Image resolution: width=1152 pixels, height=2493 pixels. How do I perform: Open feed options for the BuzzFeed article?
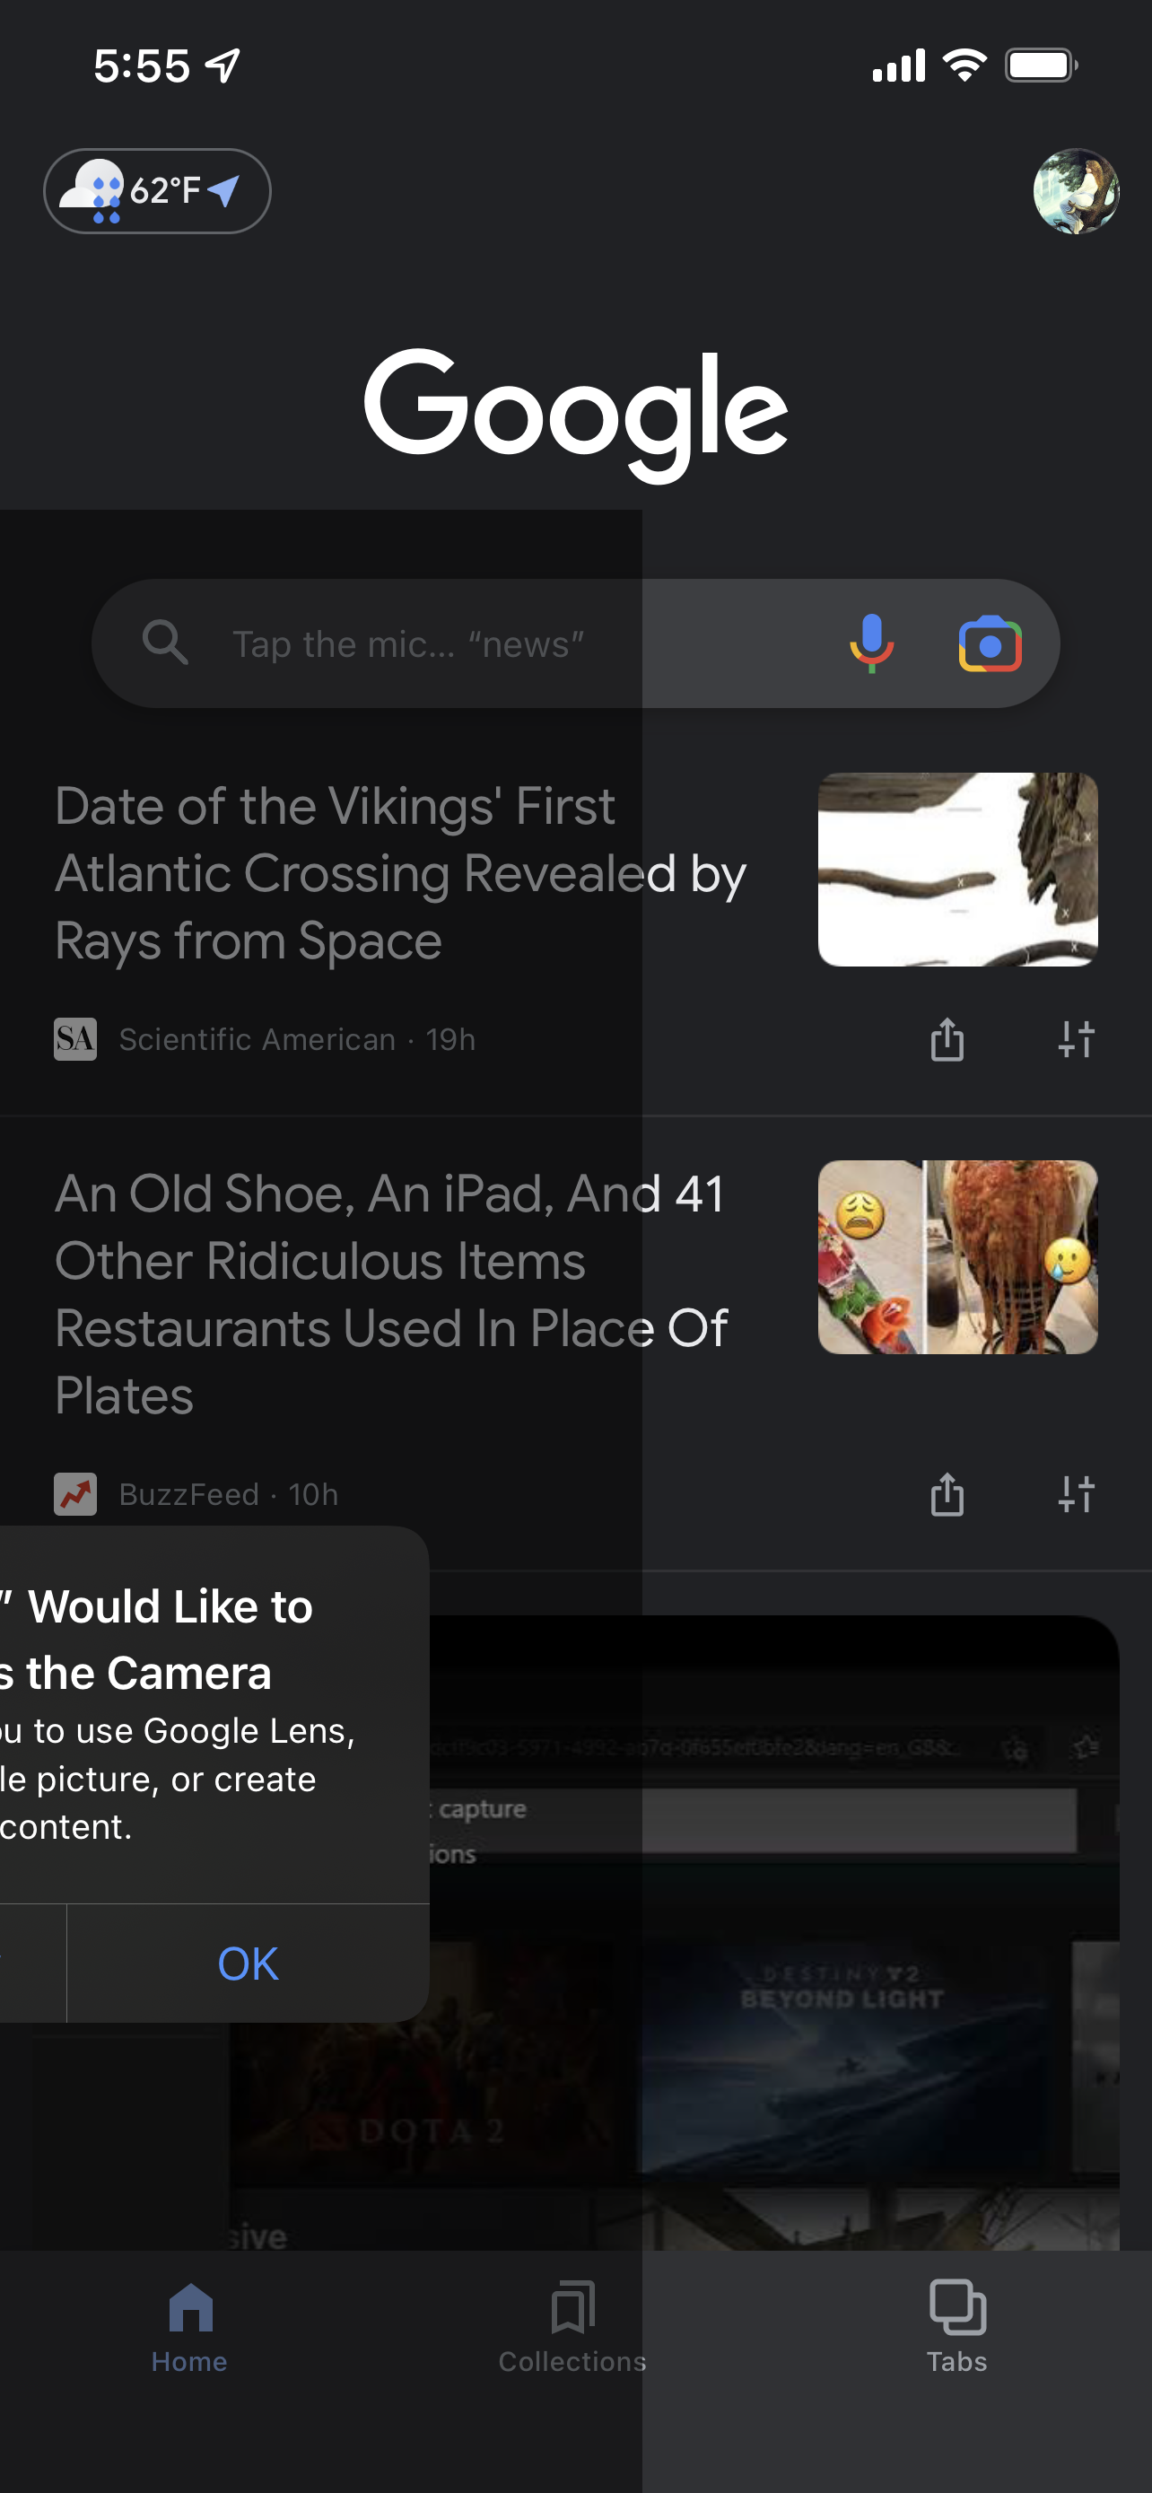1076,1494
